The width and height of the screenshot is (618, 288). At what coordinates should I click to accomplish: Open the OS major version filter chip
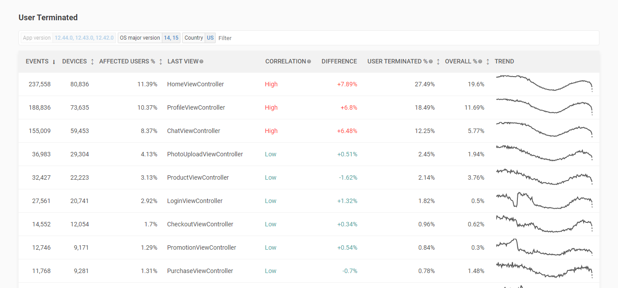[149, 38]
